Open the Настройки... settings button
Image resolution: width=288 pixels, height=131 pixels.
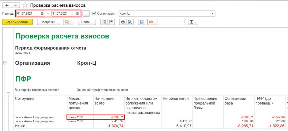(x=49, y=22)
